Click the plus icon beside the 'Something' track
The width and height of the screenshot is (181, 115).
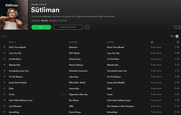pos(4,112)
